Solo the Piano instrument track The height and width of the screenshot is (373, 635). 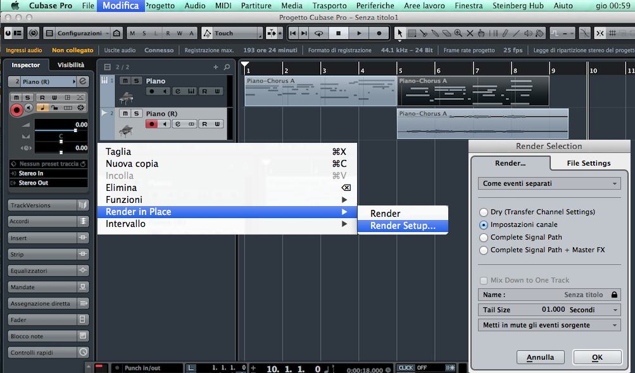coord(137,81)
